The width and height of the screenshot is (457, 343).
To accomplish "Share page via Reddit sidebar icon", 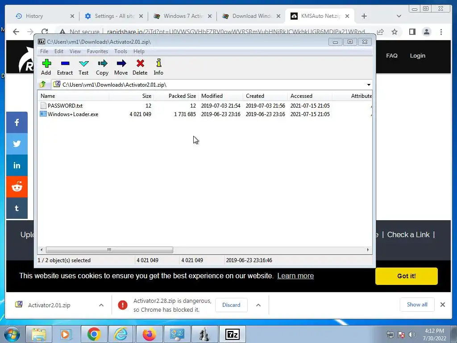I will tap(17, 187).
